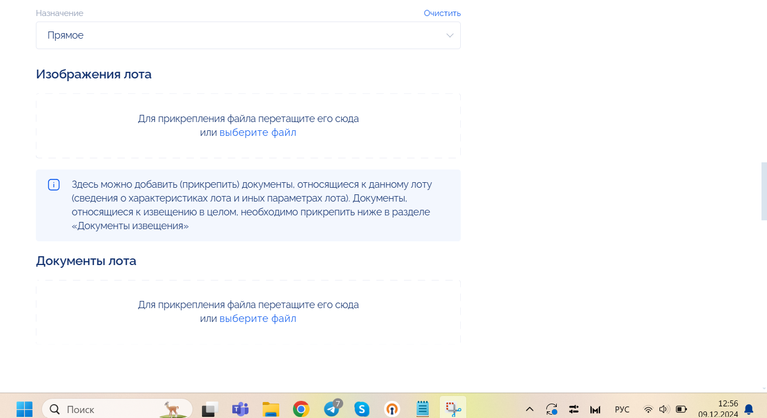Launch Microsoft Teams from the taskbar

pyautogui.click(x=240, y=409)
